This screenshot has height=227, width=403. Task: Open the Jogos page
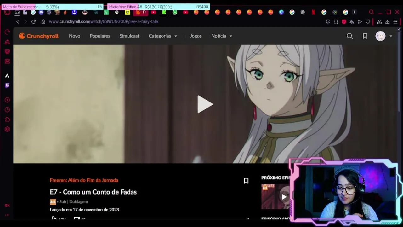tap(196, 36)
